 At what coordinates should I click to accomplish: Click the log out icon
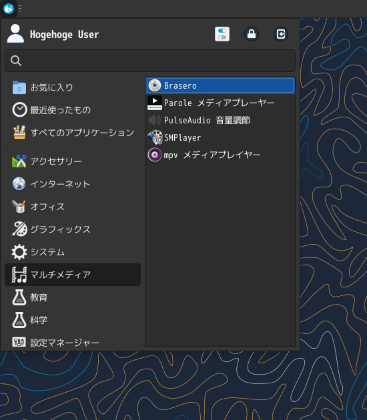[x=281, y=34]
